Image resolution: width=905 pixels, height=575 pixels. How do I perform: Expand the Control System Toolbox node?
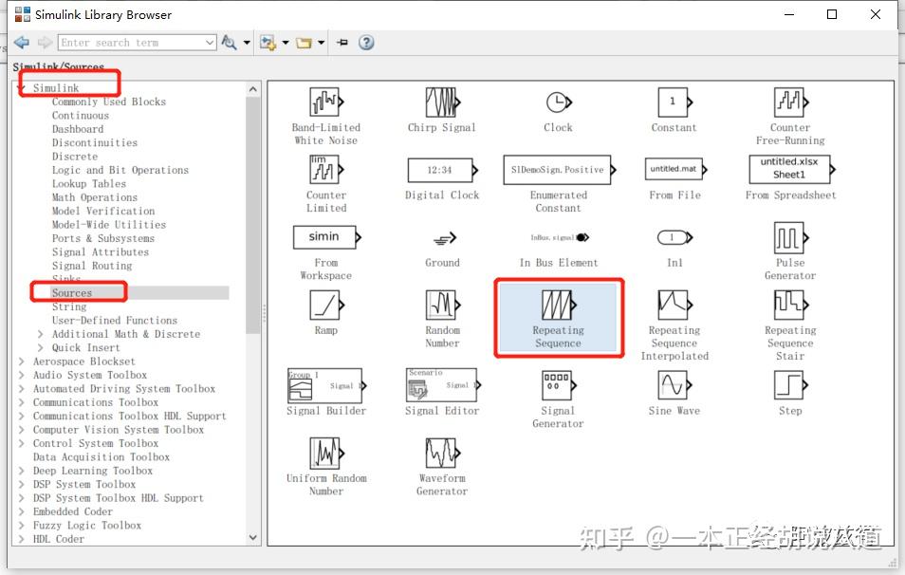(22, 443)
